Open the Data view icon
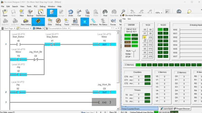 coord(50,22)
